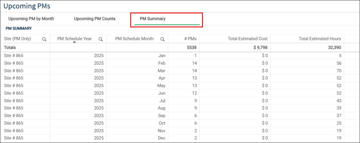Click the Dec row's estimated hours value 19

pyautogui.click(x=339, y=138)
